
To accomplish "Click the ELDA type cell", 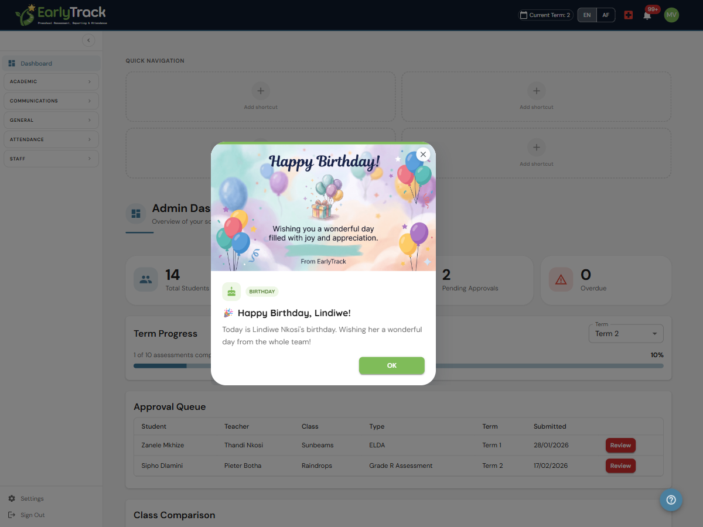I will pos(377,445).
